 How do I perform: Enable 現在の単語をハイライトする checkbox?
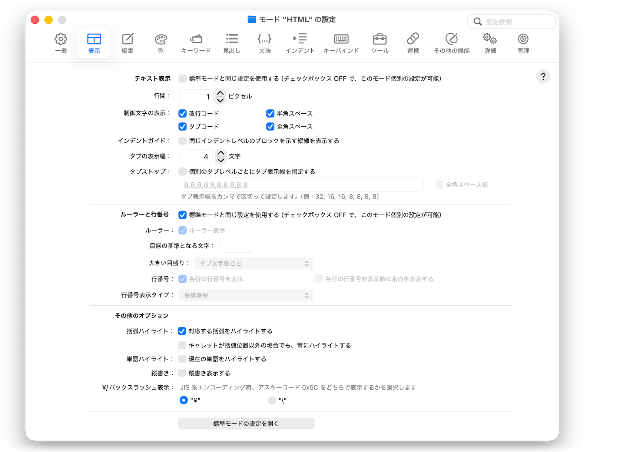point(182,359)
